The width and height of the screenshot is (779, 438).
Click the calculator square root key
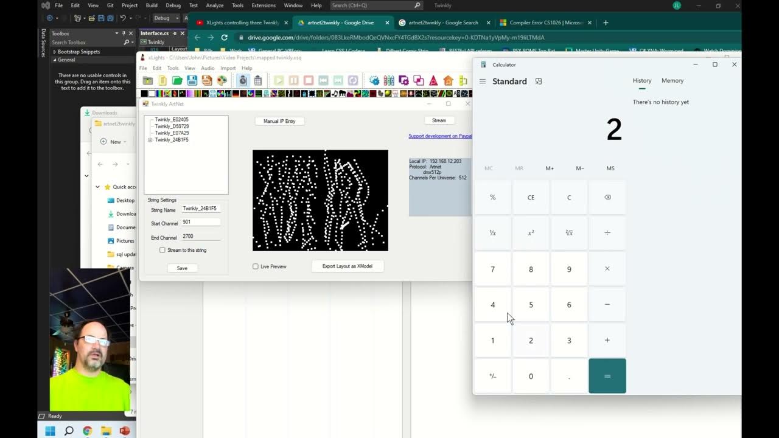[x=569, y=232]
